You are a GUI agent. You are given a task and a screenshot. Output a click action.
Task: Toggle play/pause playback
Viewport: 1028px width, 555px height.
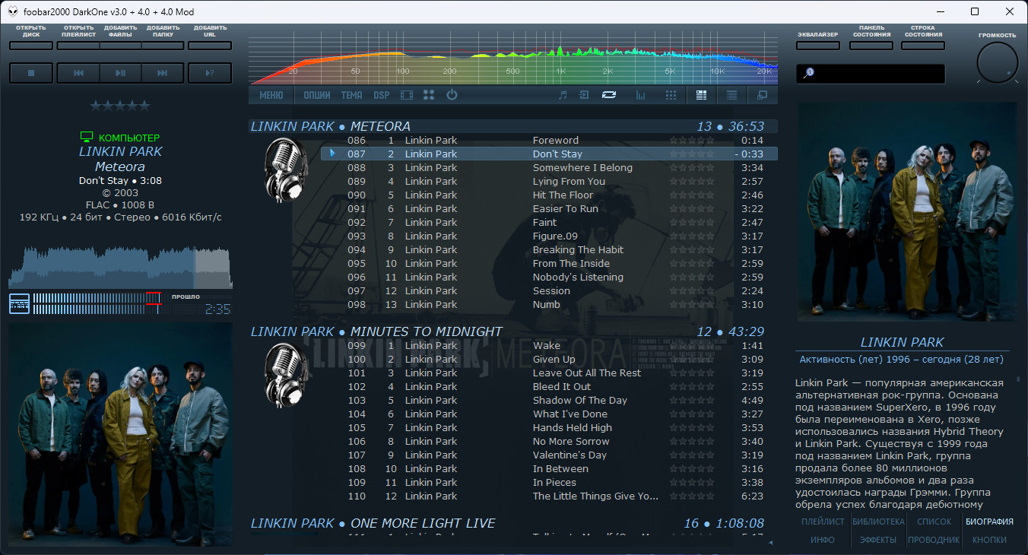click(x=120, y=73)
